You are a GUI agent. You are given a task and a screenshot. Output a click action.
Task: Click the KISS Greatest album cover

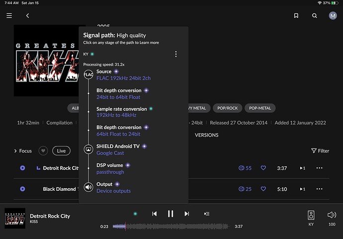pyautogui.click(x=46, y=61)
